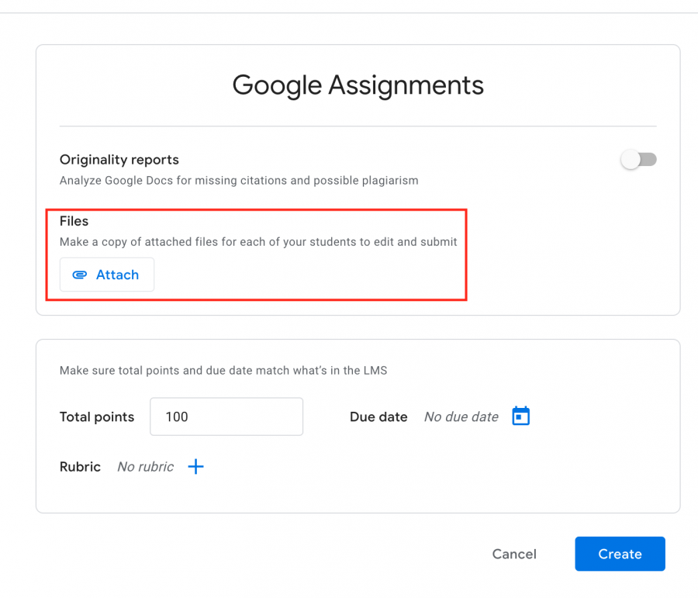
Task: Open the Due date calendar icon
Action: click(521, 417)
